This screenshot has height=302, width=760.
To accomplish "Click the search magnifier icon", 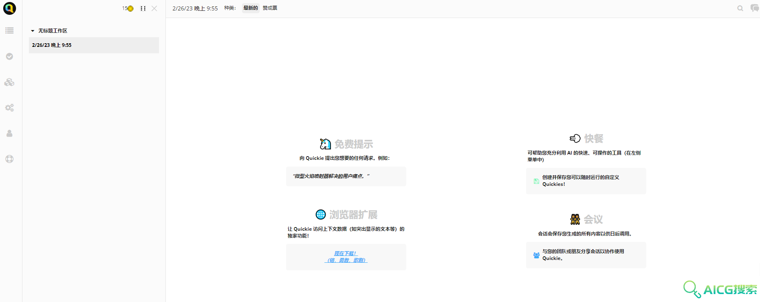I will (740, 8).
